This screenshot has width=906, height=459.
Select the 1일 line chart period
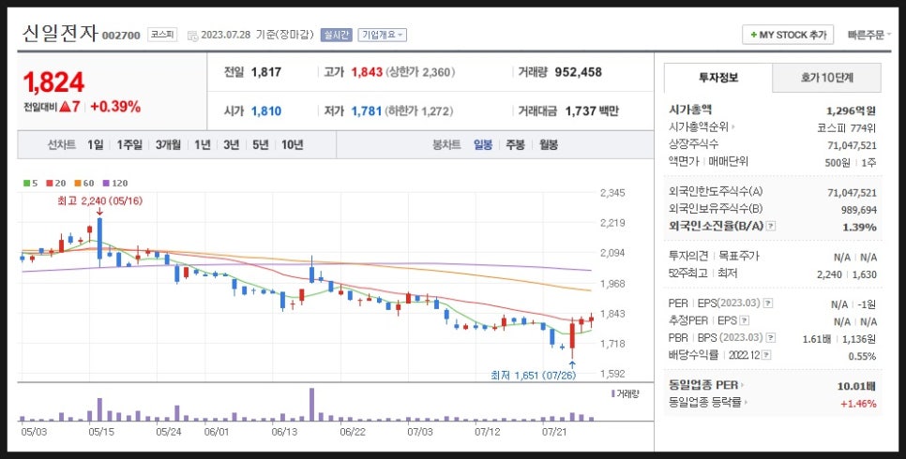coord(96,145)
